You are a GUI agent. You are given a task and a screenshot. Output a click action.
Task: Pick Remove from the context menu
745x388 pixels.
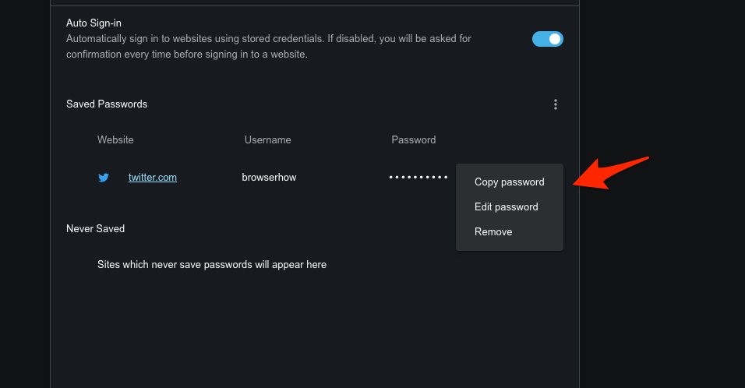[493, 232]
